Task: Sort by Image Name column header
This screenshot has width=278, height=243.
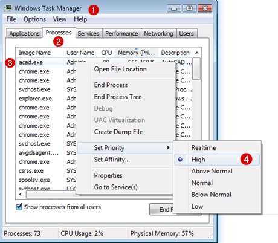Action: [40, 53]
